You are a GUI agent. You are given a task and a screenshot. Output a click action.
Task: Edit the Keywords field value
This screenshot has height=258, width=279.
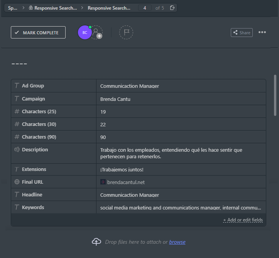(x=181, y=208)
